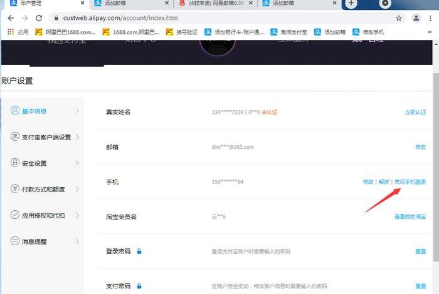Viewport: 439px width, 294px height.
Task: Click the 安全设置 lock icon
Action: coord(15,163)
